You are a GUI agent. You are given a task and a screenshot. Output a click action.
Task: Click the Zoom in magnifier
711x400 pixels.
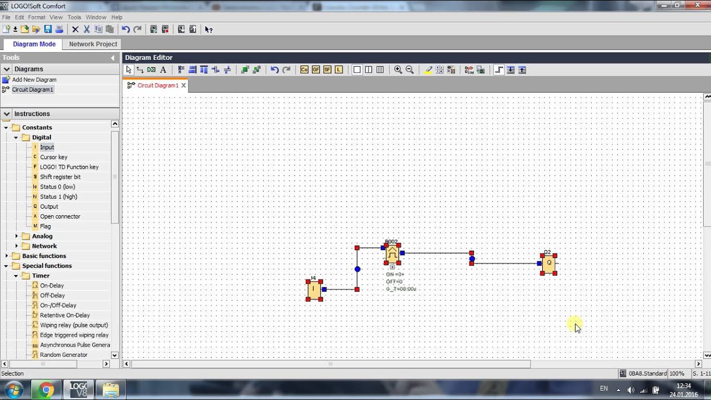398,69
